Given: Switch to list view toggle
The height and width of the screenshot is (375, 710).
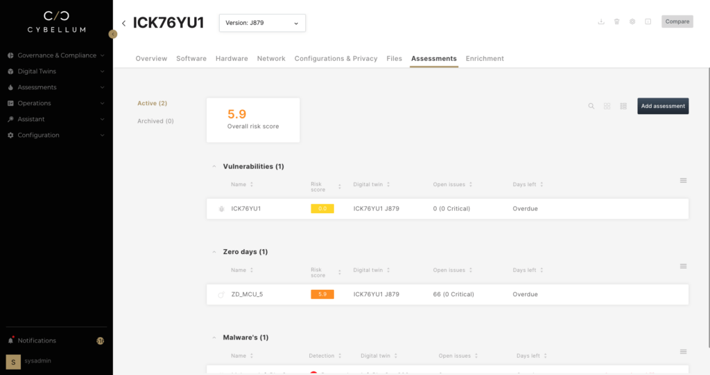Looking at the screenshot, I should [623, 107].
